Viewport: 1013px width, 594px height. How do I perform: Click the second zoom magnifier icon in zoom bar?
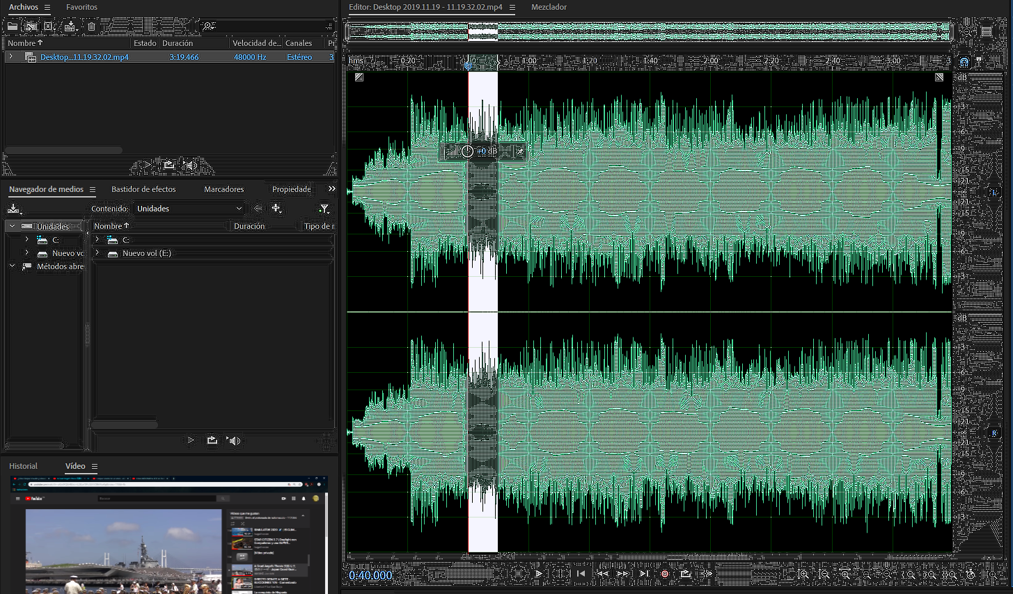pyautogui.click(x=824, y=575)
